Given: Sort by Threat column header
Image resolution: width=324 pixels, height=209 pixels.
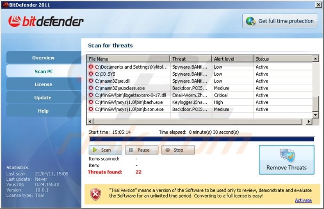Looking at the screenshot, I should [191, 59].
